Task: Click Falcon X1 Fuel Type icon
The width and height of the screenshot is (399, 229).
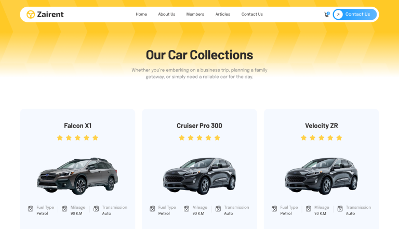Action: (x=31, y=209)
